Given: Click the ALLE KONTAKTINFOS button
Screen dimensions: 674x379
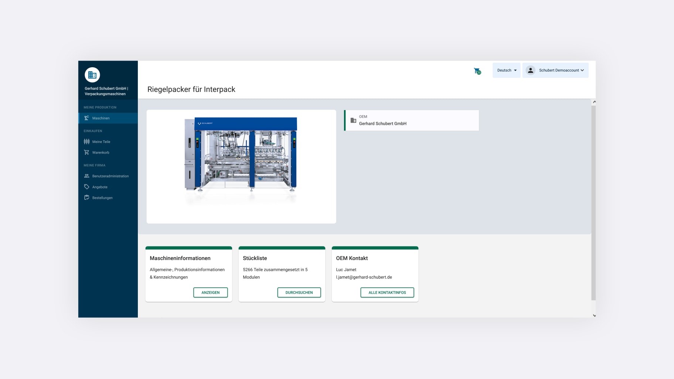Looking at the screenshot, I should click(x=387, y=293).
